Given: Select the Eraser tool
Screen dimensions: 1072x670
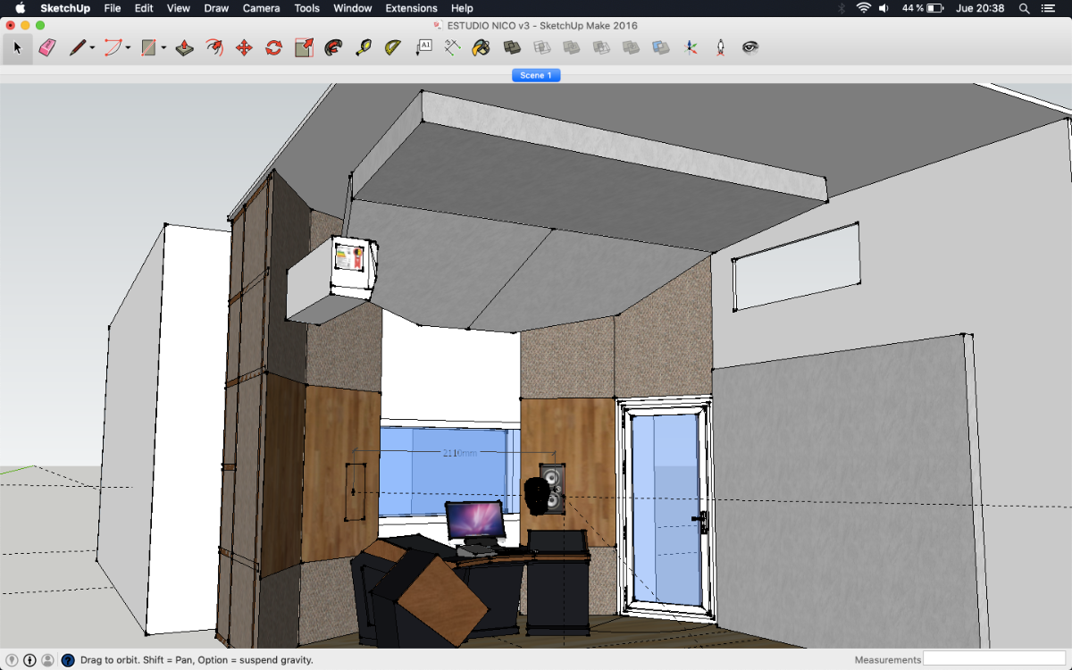Looking at the screenshot, I should (47, 47).
